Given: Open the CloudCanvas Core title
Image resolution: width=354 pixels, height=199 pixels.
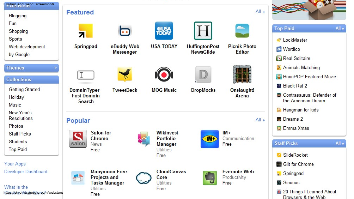Looking at the screenshot, I should click(171, 174).
